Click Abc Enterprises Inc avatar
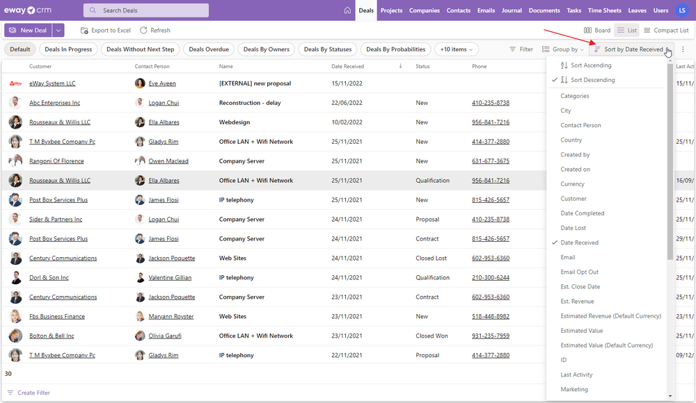Viewport: 696px width, 403px height. click(x=15, y=103)
